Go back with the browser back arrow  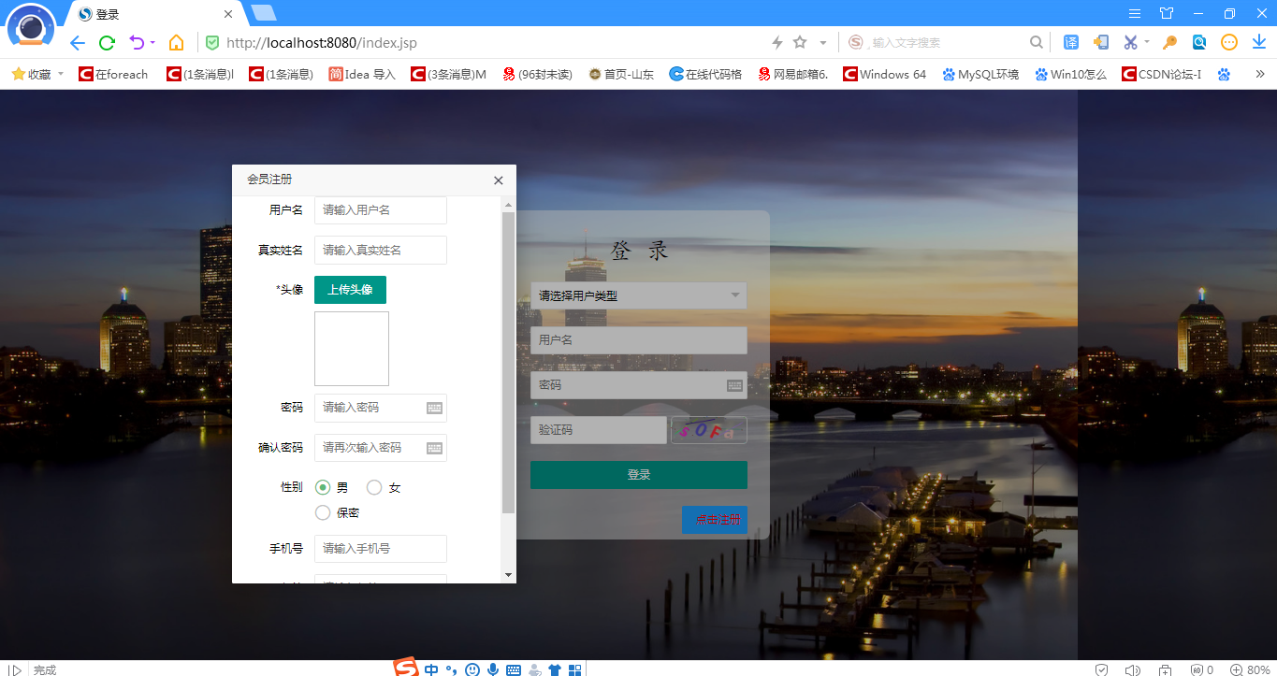(78, 43)
